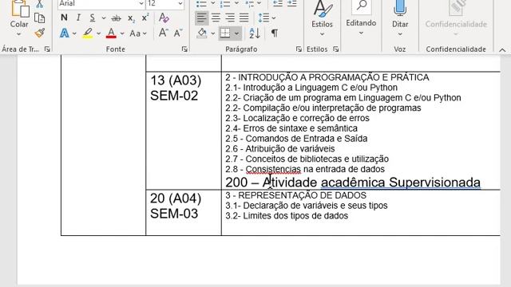Apply red font color
The width and height of the screenshot is (511, 287).
[x=111, y=33]
